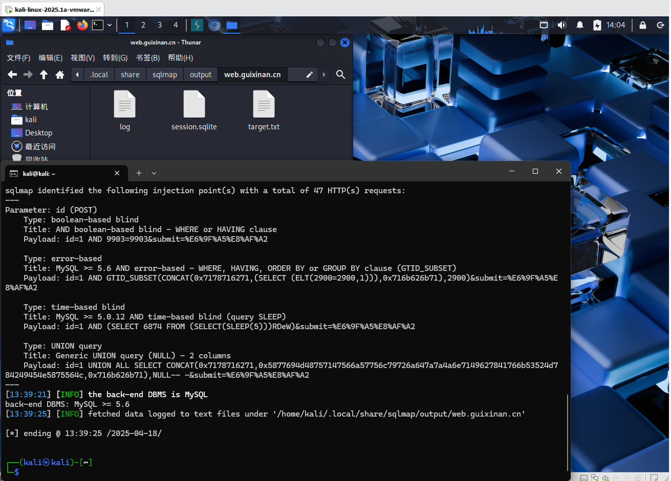Select the web.guixinan.cn path segment

tap(252, 75)
